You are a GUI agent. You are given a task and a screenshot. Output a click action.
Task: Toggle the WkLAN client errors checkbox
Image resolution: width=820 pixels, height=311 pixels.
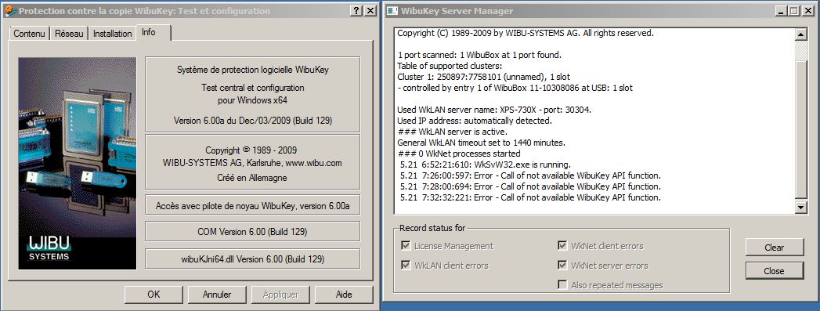point(405,266)
